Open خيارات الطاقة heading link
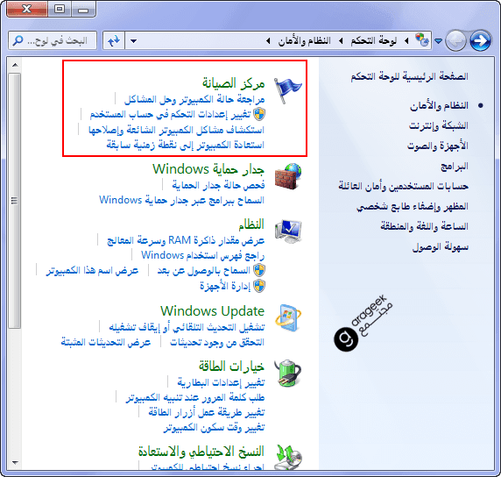This screenshot has width=501, height=477. [231, 366]
